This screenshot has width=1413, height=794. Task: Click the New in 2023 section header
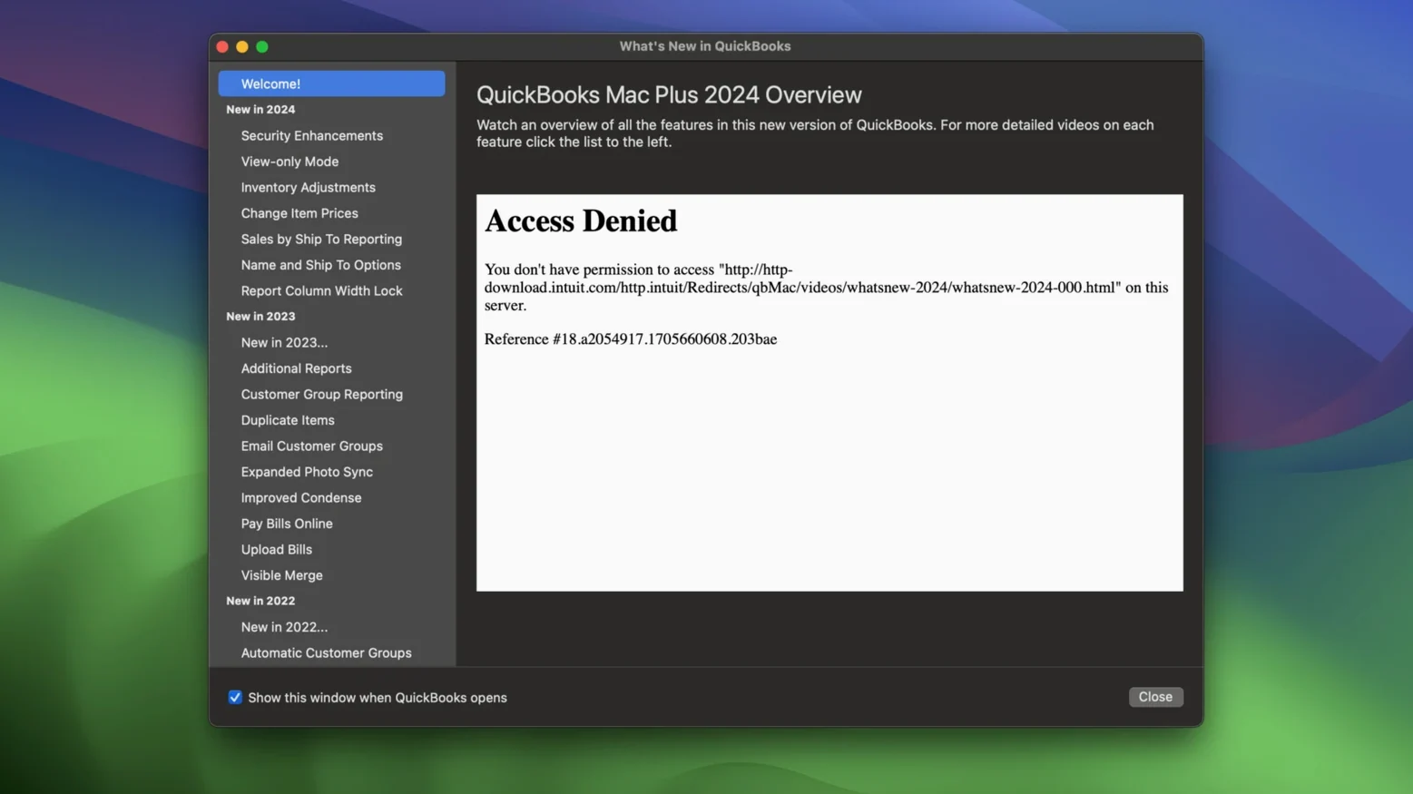260,316
